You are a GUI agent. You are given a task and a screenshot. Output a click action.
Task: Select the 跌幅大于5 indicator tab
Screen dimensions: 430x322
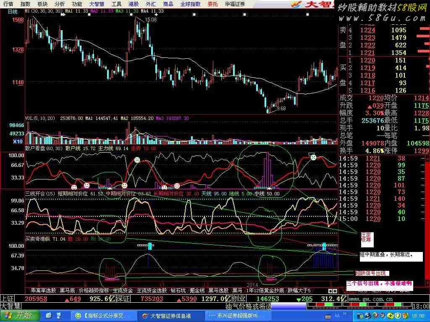coord(299,291)
